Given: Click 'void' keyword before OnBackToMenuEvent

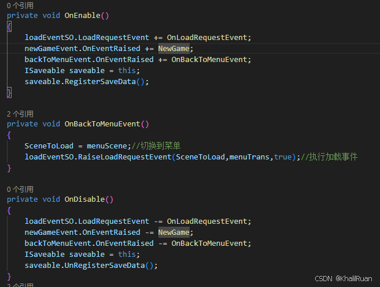Looking at the screenshot, I should coord(51,124).
